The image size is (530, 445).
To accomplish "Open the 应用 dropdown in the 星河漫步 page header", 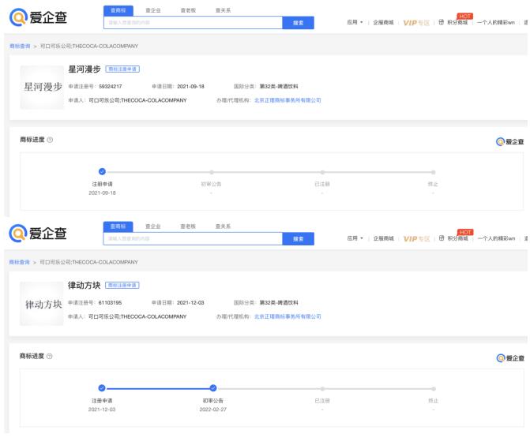I will click(355, 22).
